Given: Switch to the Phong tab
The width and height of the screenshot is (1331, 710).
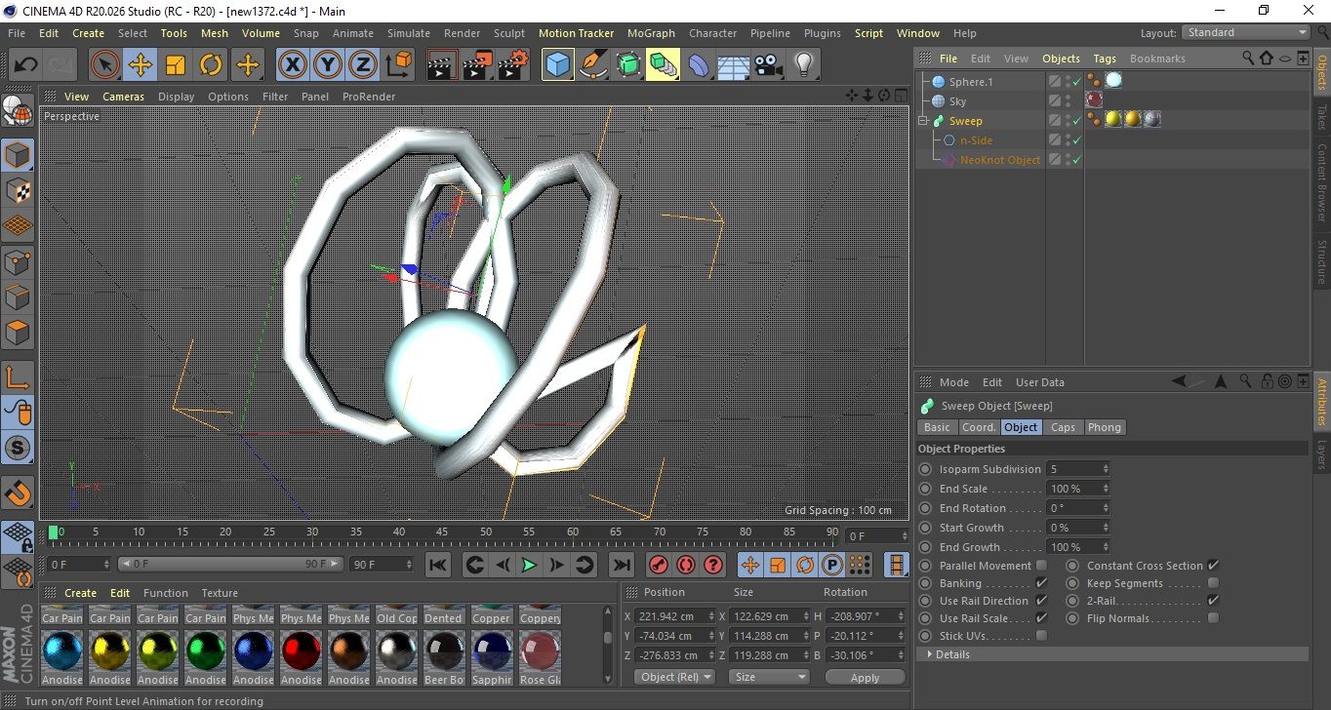Looking at the screenshot, I should 1104,427.
